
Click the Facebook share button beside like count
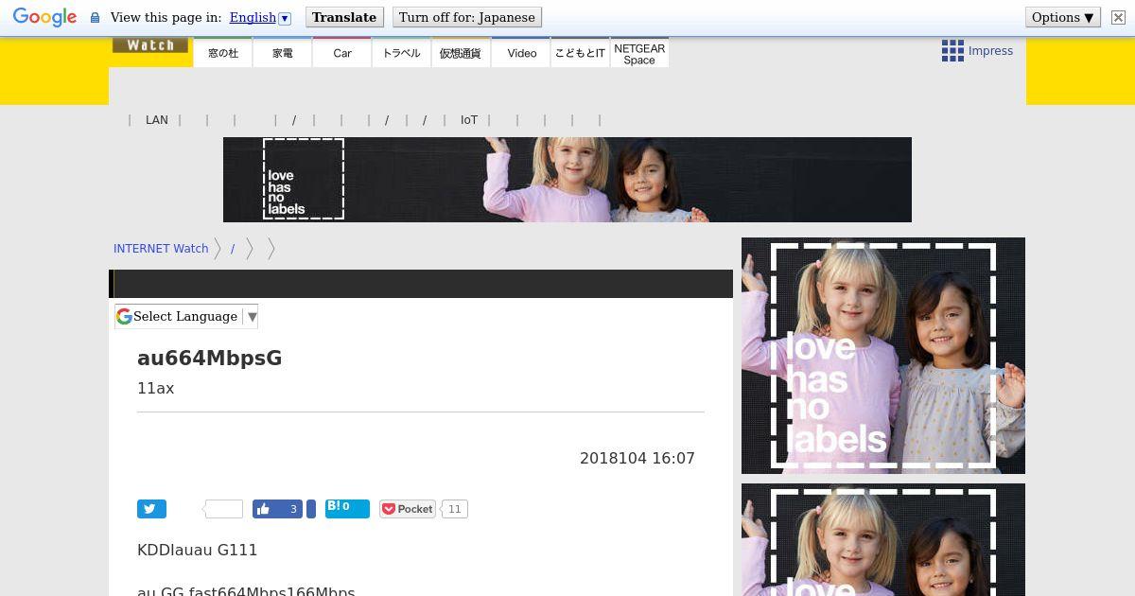311,509
